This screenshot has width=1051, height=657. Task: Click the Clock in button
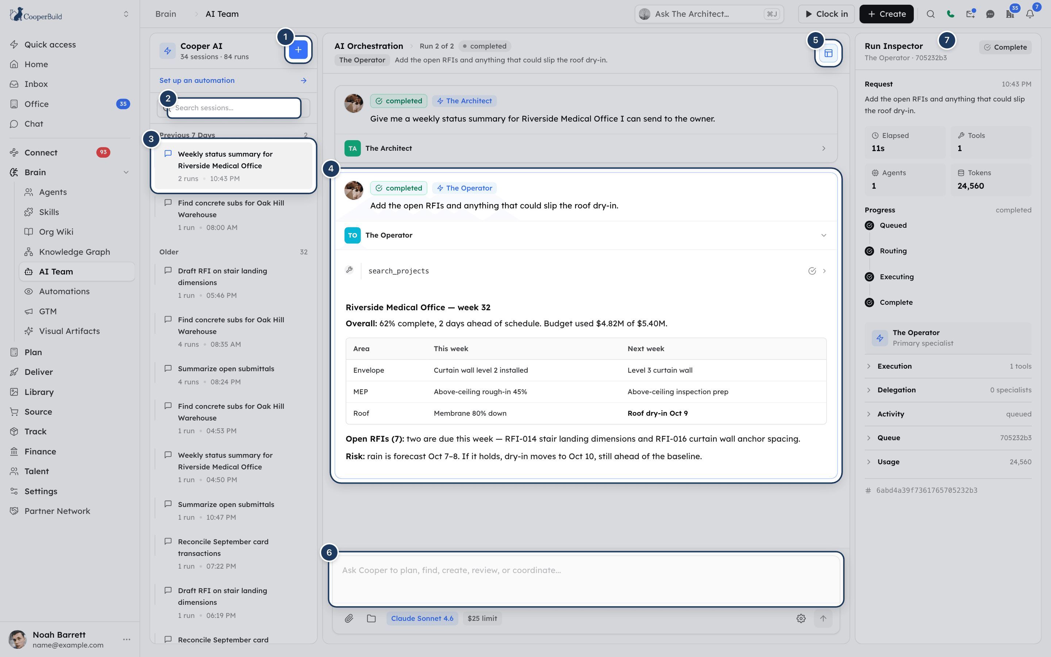pyautogui.click(x=826, y=14)
